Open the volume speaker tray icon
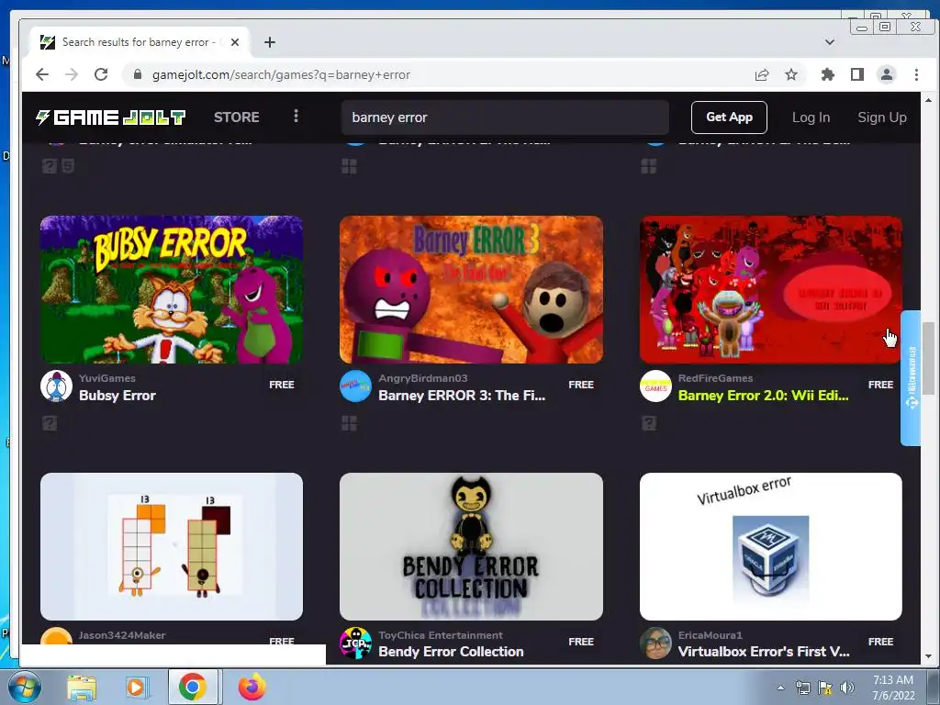Image resolution: width=940 pixels, height=705 pixels. pos(846,688)
